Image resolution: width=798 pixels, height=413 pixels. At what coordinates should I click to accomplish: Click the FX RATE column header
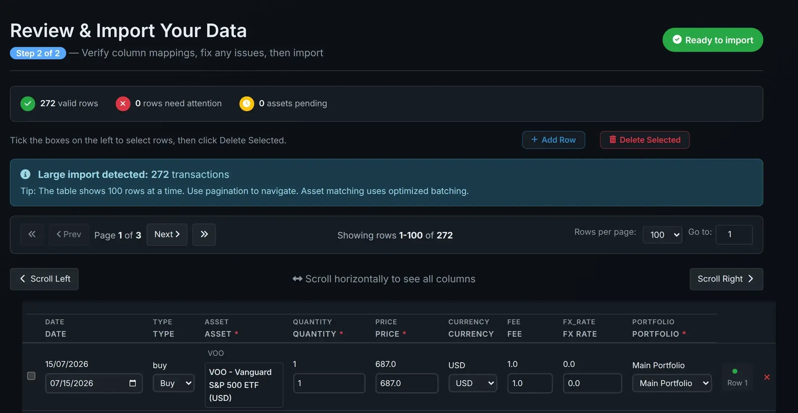click(580, 334)
